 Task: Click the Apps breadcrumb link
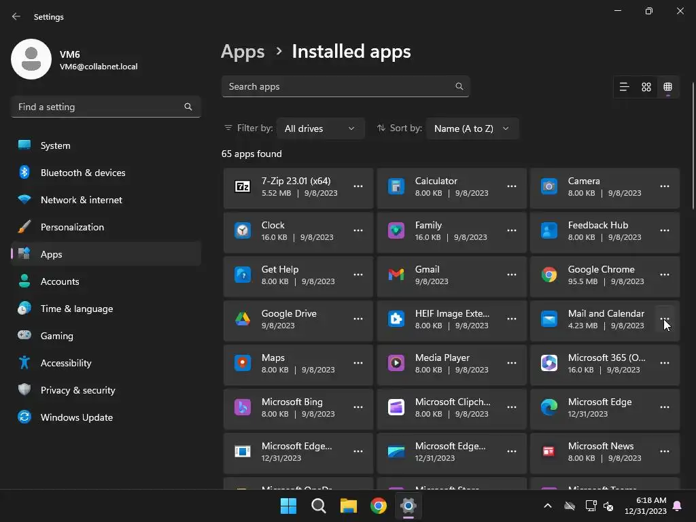243,52
